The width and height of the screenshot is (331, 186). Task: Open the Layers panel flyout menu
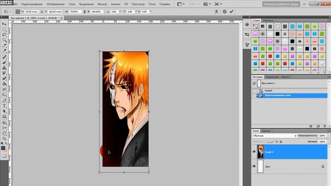pyautogui.click(x=329, y=131)
